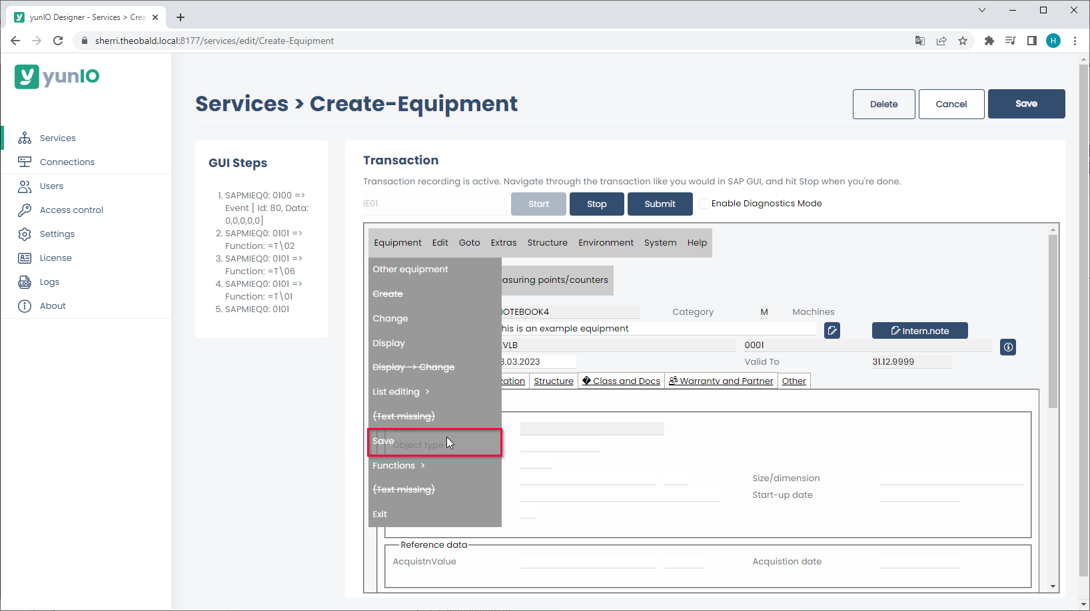Open the Logs sidebar item

click(x=49, y=282)
